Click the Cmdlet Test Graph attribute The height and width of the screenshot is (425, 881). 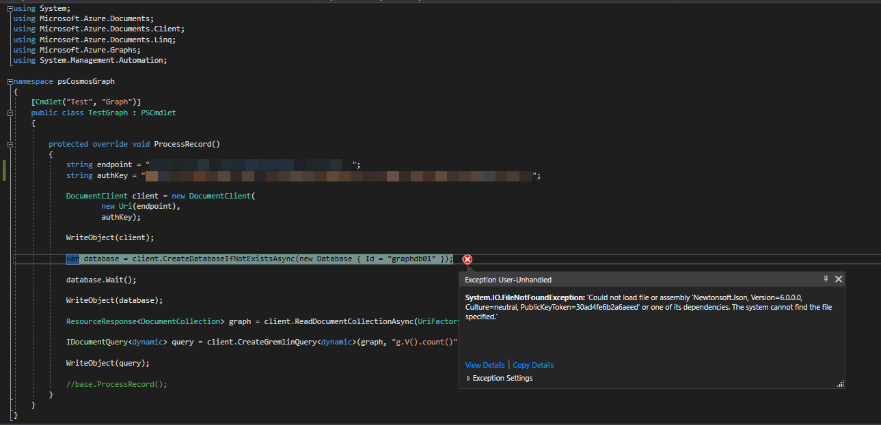click(86, 102)
